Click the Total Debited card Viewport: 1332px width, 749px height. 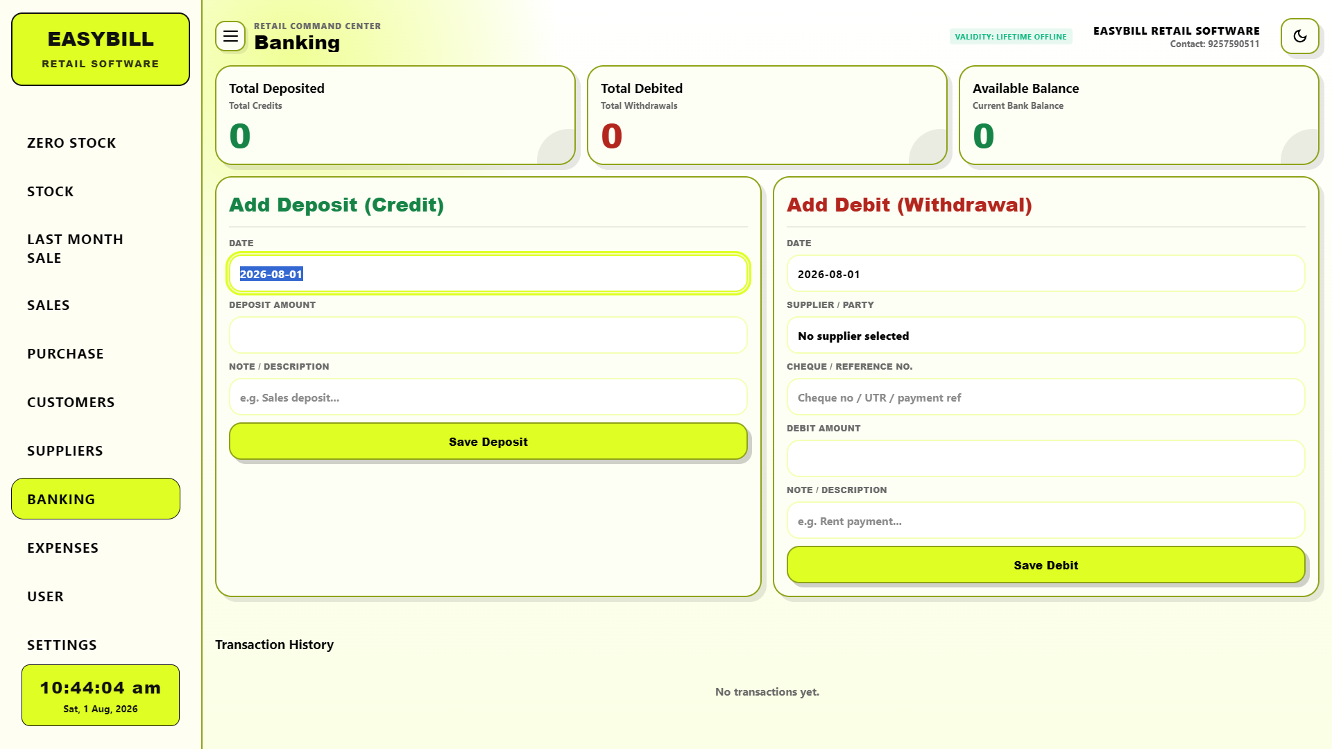click(767, 115)
